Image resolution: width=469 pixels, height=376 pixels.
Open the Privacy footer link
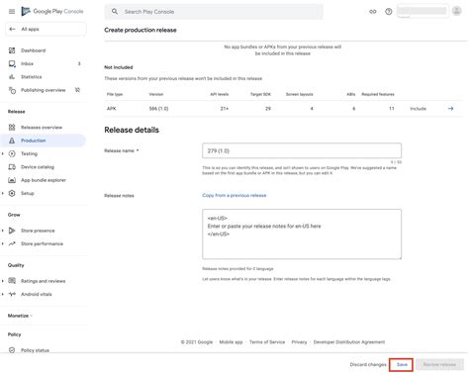point(299,342)
